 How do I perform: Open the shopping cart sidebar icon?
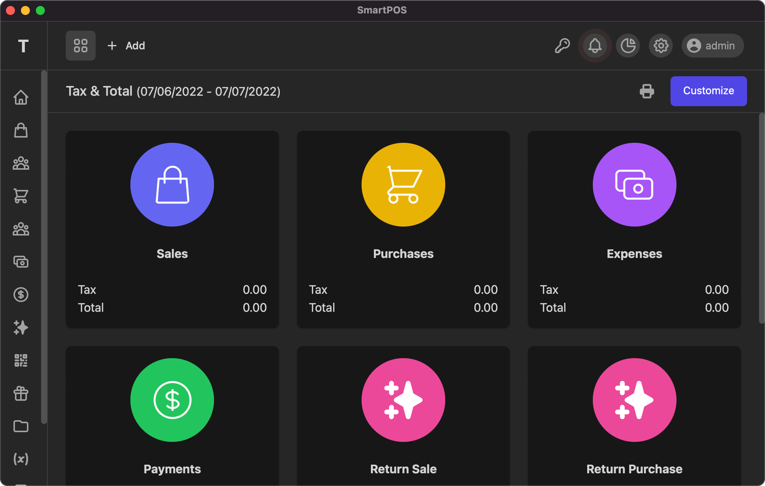pos(21,196)
